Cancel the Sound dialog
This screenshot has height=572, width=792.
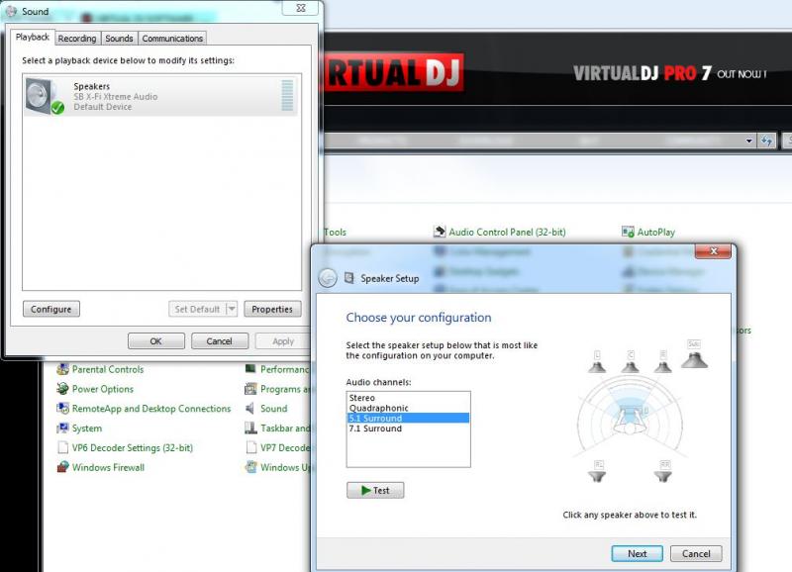click(219, 341)
